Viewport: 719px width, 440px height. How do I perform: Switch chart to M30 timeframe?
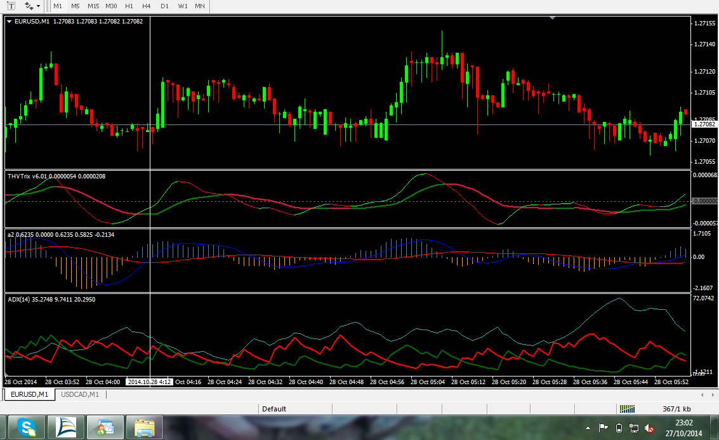tap(111, 6)
